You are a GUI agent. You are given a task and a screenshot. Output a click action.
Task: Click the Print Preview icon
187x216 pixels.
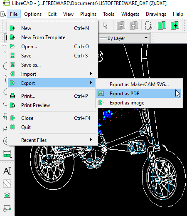pyautogui.click(x=12, y=105)
